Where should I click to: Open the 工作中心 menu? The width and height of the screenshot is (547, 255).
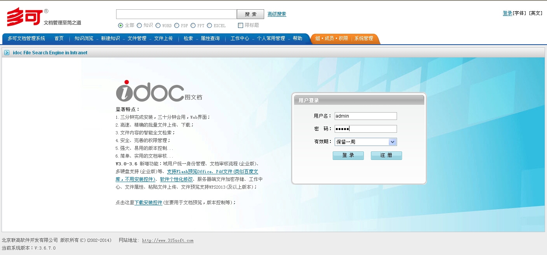(240, 38)
